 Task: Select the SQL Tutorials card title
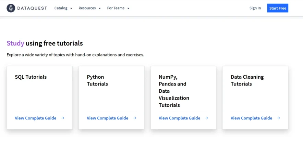[31, 77]
